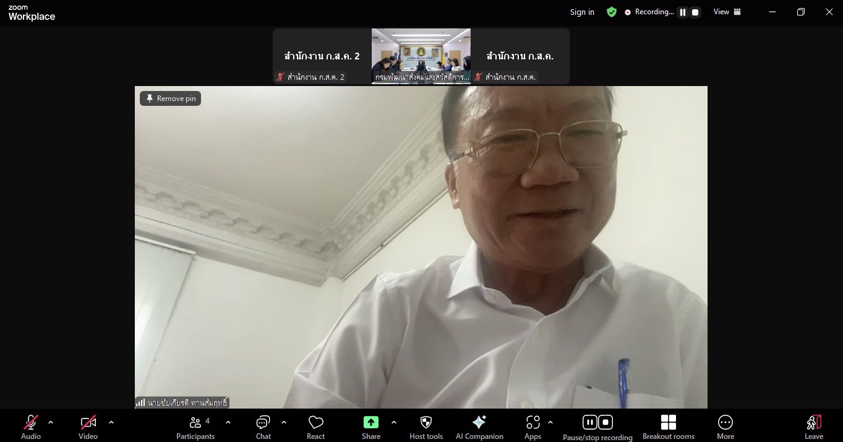Click the Remove pin button

pyautogui.click(x=171, y=98)
